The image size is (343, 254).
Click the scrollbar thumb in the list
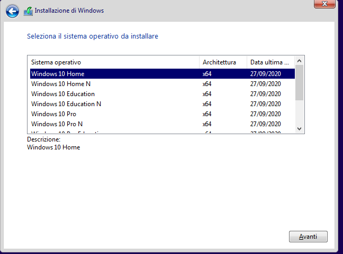pos(299,83)
